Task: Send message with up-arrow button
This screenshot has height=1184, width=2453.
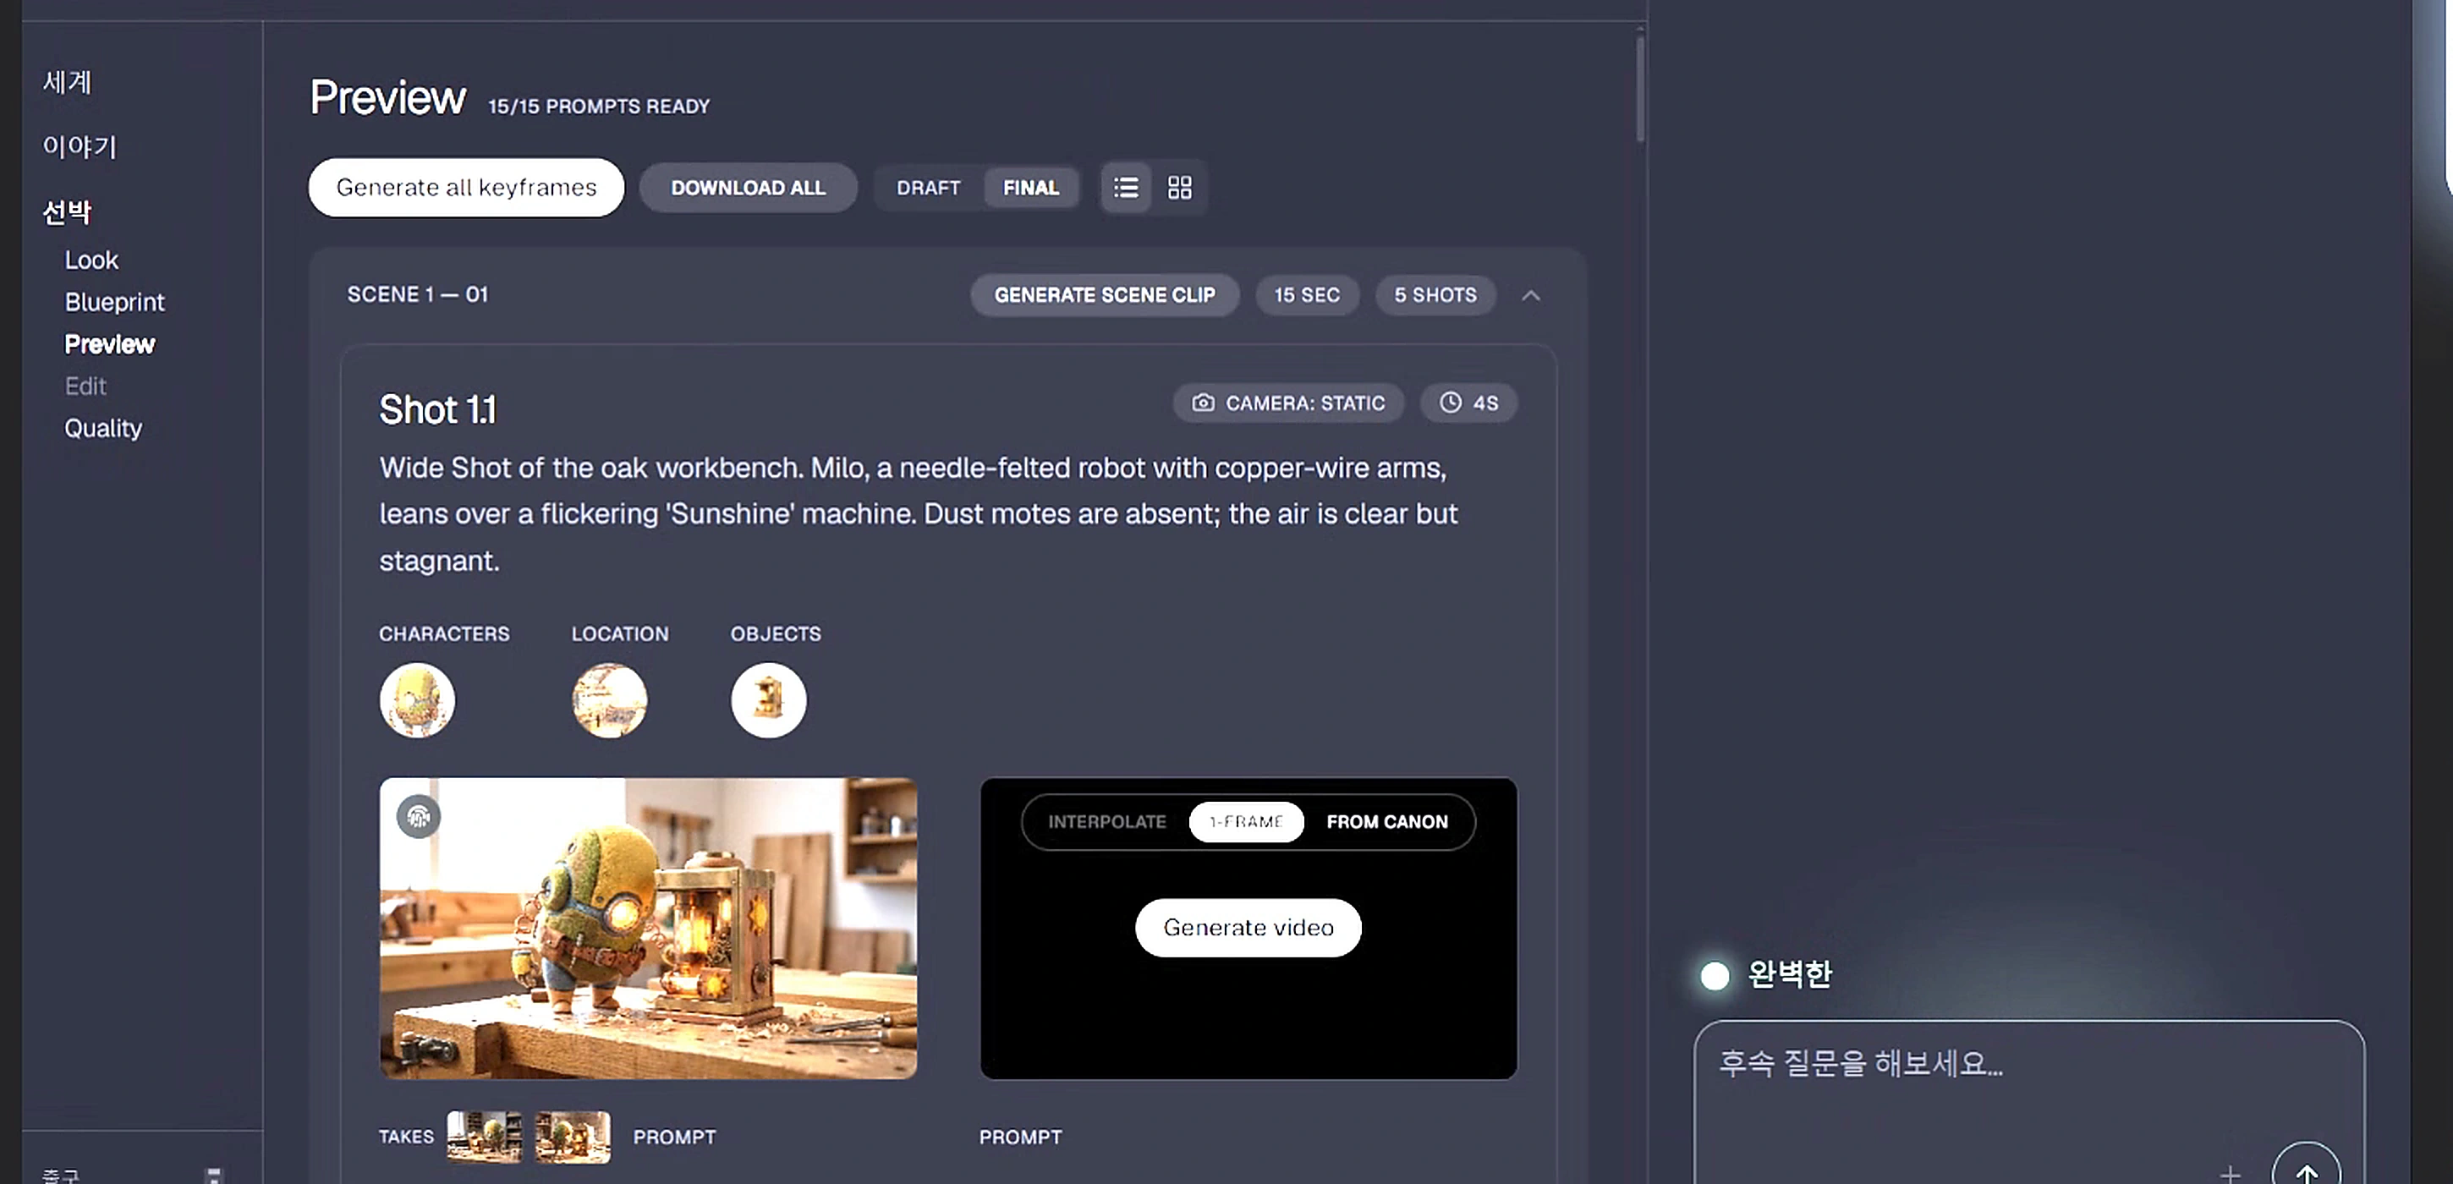Action: click(x=2307, y=1172)
